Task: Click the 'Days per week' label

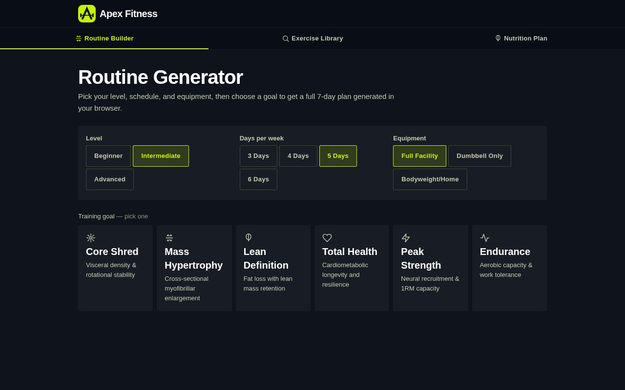Action: click(262, 138)
